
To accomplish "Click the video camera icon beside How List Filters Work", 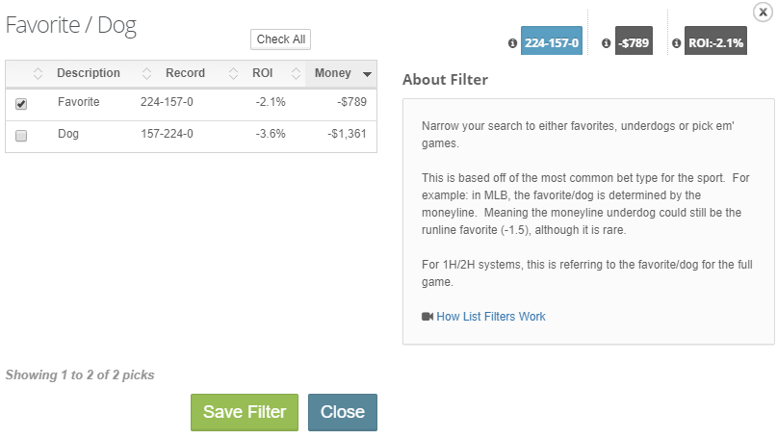I will click(427, 316).
